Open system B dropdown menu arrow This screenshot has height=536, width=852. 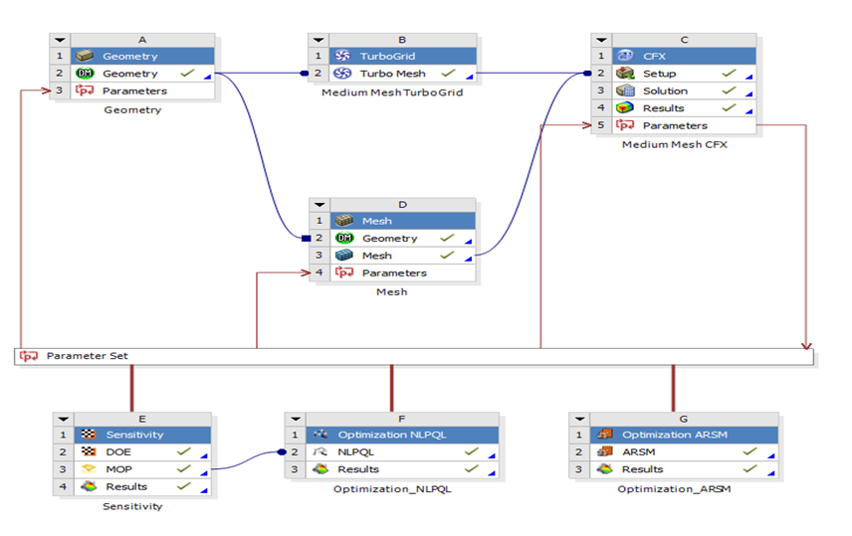(319, 40)
